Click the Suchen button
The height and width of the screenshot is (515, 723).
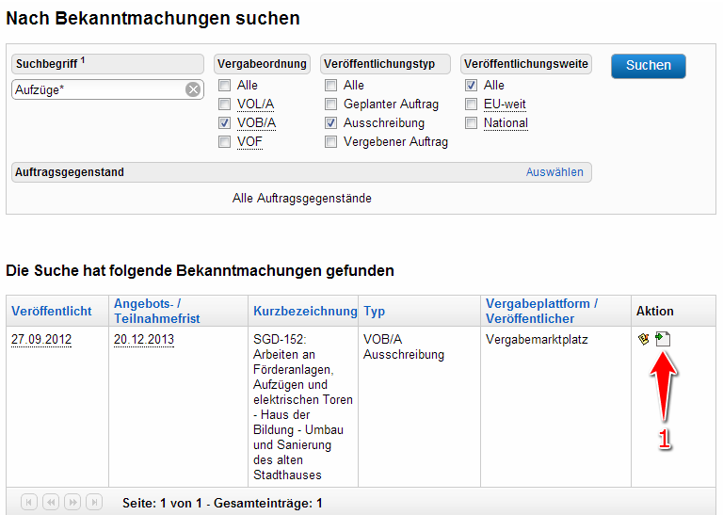[648, 66]
